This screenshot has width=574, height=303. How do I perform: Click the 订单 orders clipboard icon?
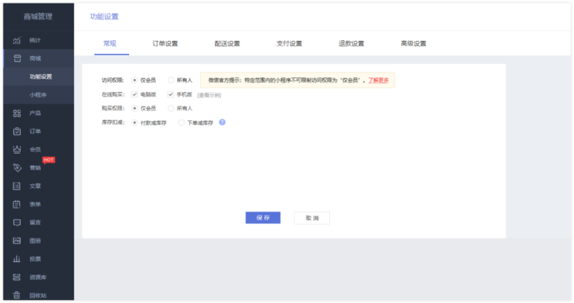tap(17, 131)
